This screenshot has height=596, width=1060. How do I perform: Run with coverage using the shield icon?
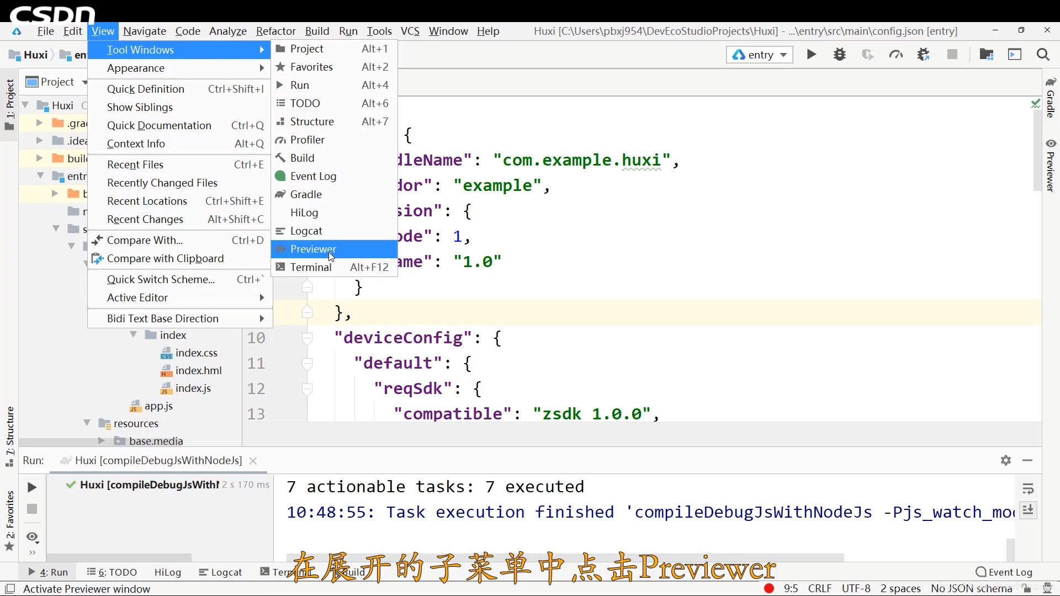click(x=868, y=54)
